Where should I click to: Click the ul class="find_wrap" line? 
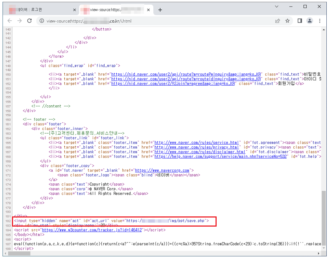[x=80, y=65]
